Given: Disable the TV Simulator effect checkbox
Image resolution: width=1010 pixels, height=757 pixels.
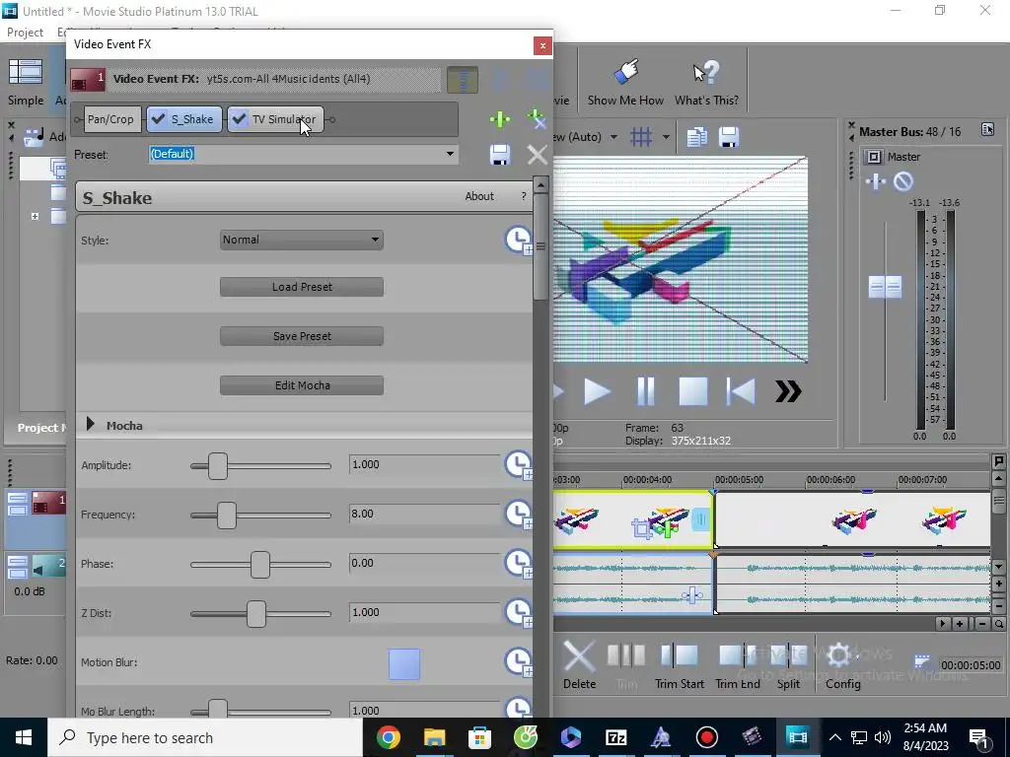Looking at the screenshot, I should (239, 119).
